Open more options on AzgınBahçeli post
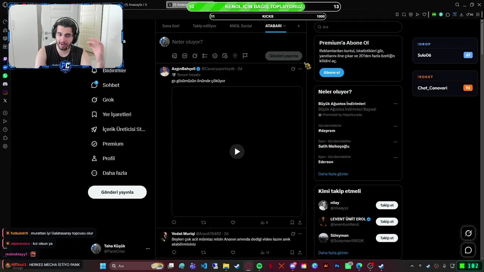The height and width of the screenshot is (272, 484). click(300, 69)
